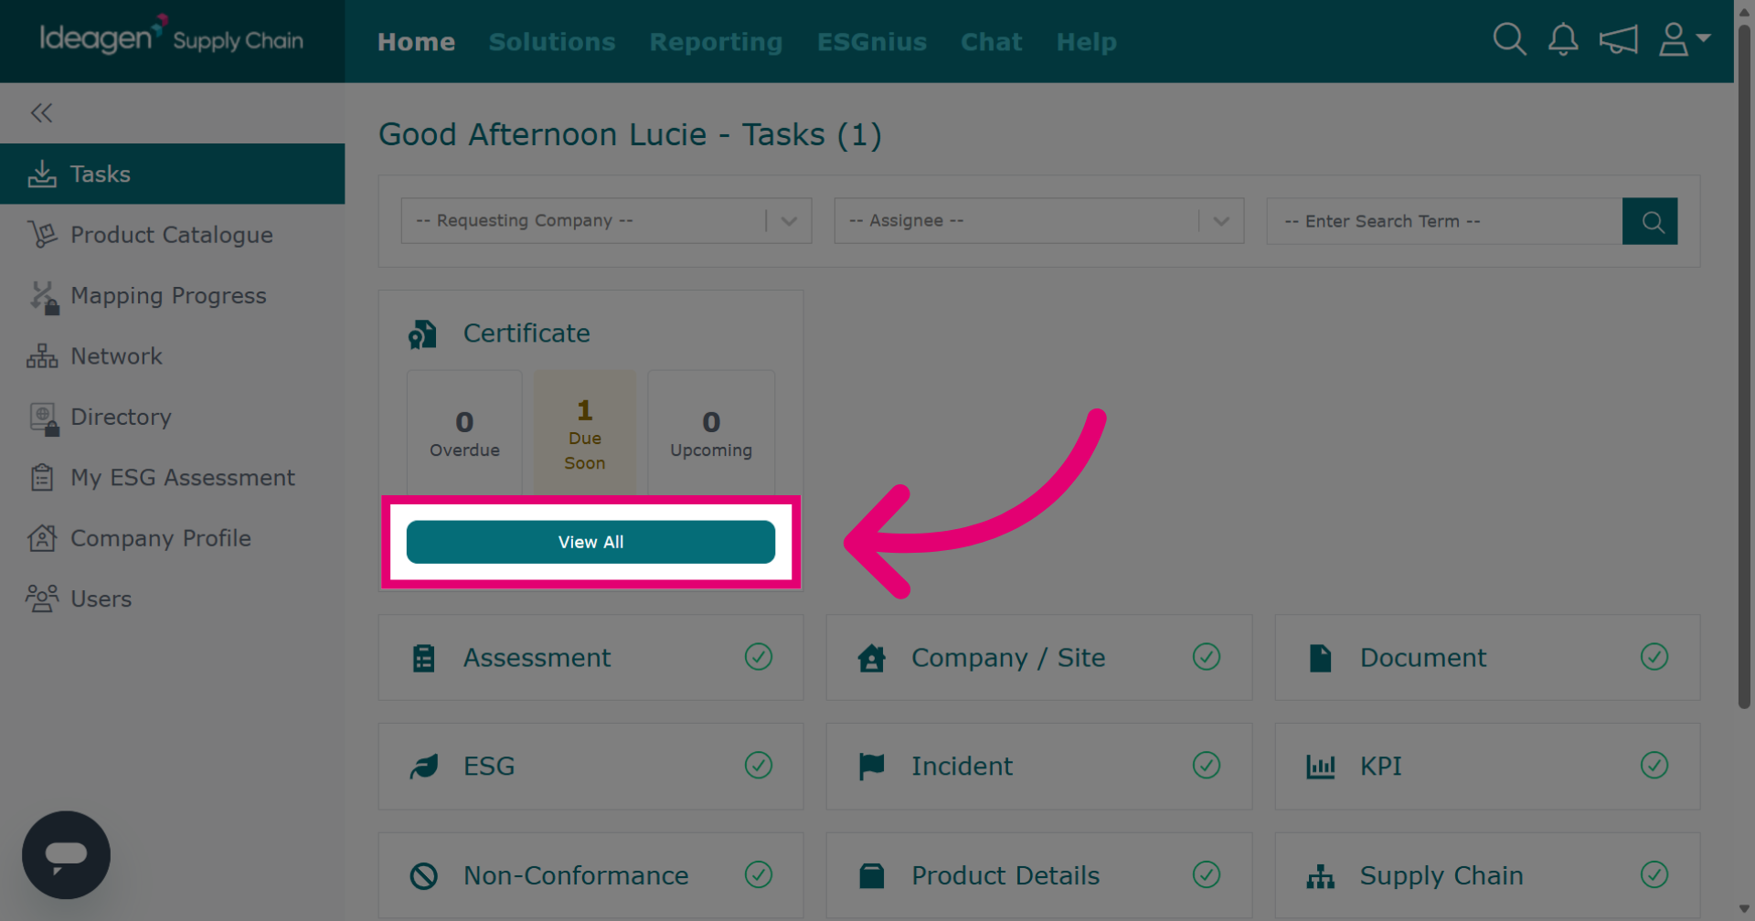Open Solutions menu
The height and width of the screenshot is (921, 1755).
[552, 42]
